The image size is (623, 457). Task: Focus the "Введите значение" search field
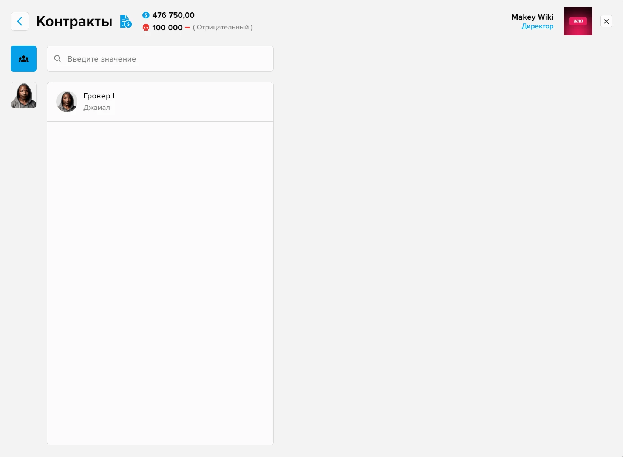pyautogui.click(x=166, y=59)
